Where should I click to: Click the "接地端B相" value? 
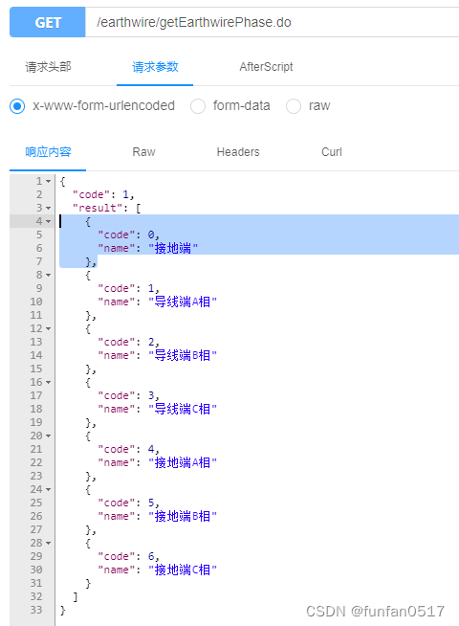click(183, 516)
